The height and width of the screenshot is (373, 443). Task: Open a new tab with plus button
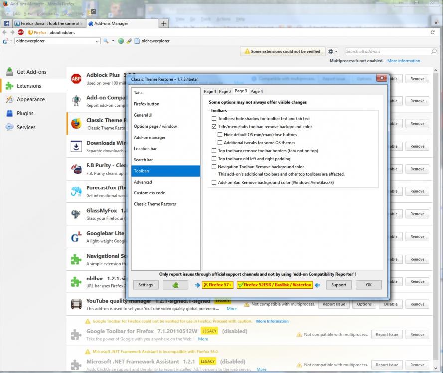tap(164, 23)
